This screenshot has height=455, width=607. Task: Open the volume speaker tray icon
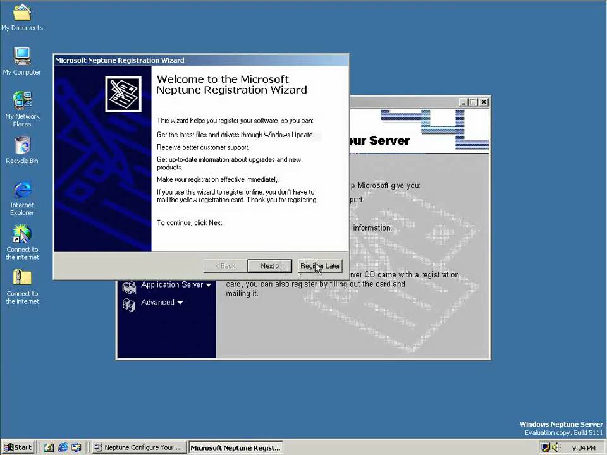[556, 447]
